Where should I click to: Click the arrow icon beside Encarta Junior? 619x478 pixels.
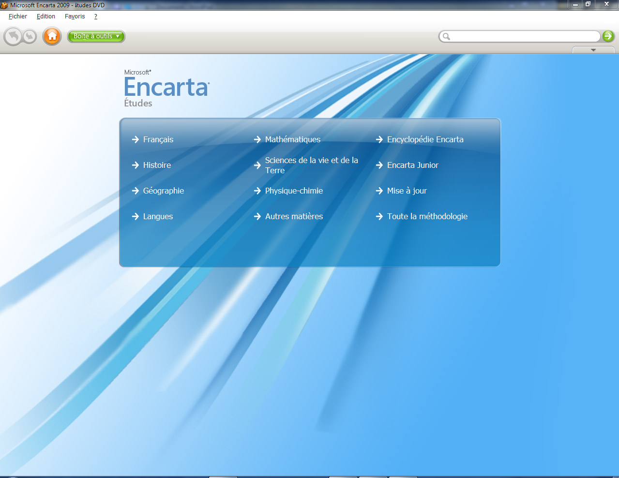pos(379,165)
